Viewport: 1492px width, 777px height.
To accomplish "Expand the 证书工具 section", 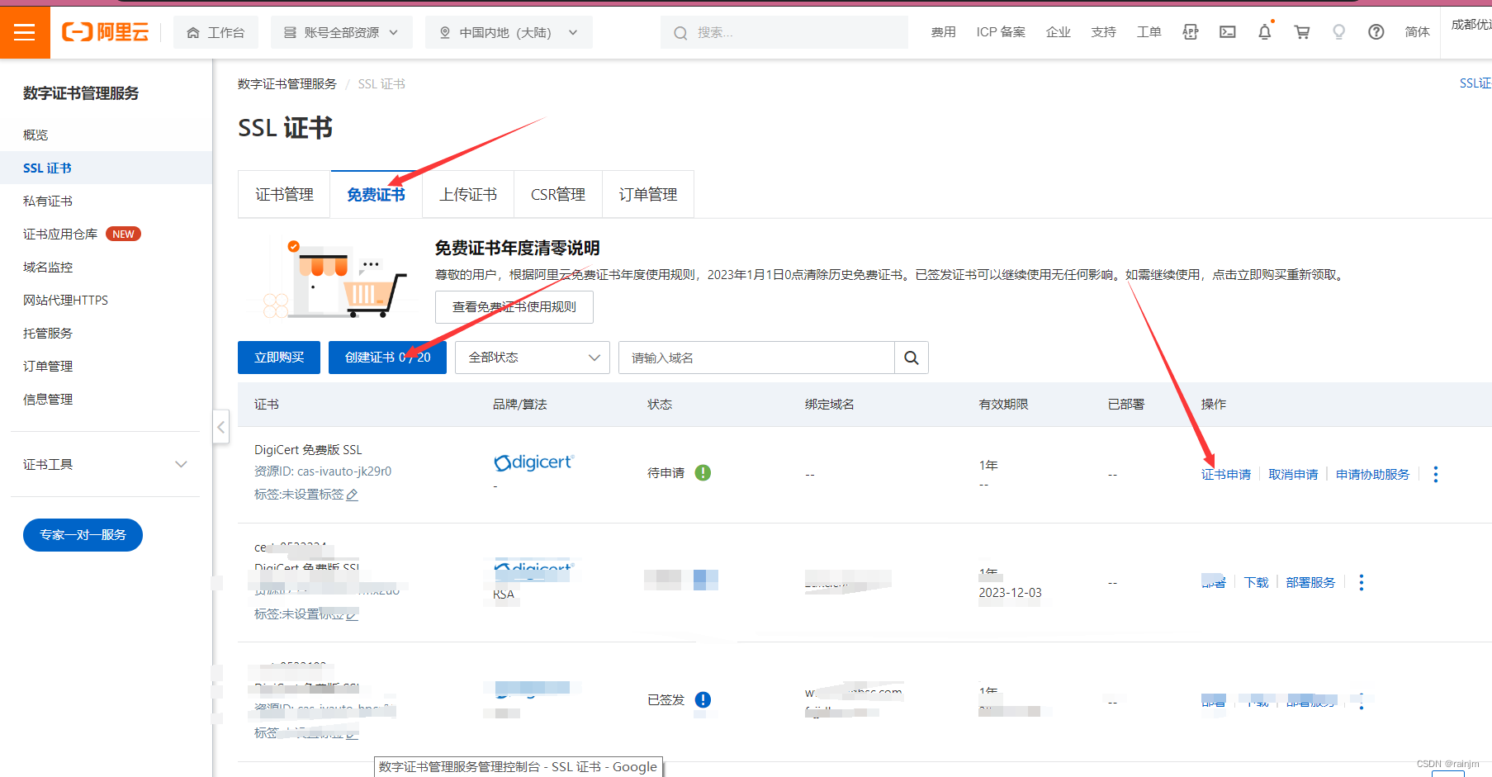I will [106, 464].
